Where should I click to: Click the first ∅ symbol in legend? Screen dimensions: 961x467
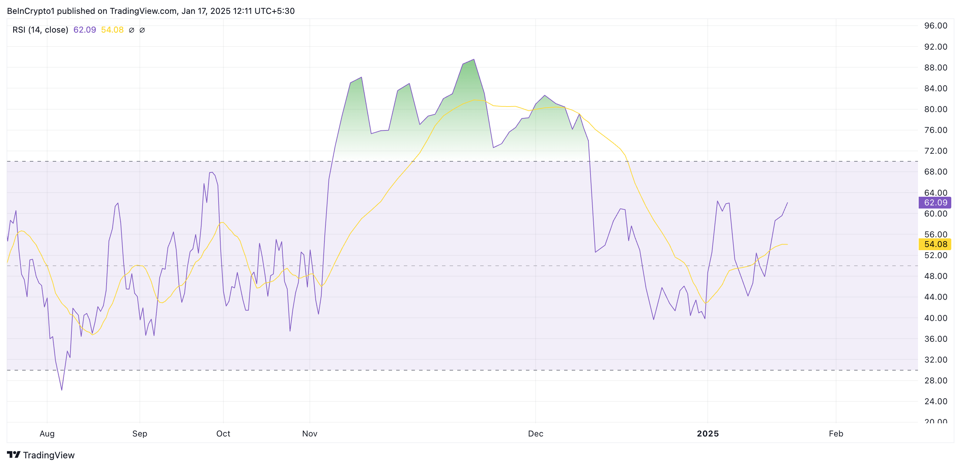[131, 30]
